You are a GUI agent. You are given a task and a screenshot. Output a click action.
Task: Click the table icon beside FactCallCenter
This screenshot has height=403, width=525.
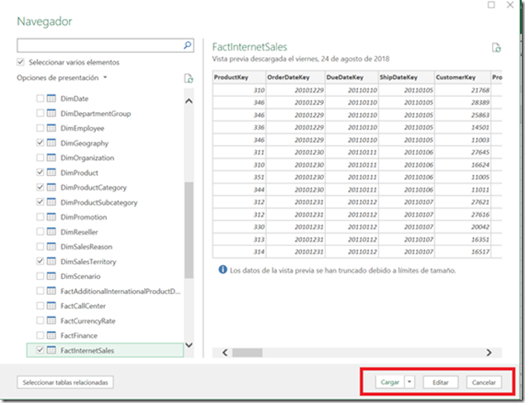click(51, 306)
